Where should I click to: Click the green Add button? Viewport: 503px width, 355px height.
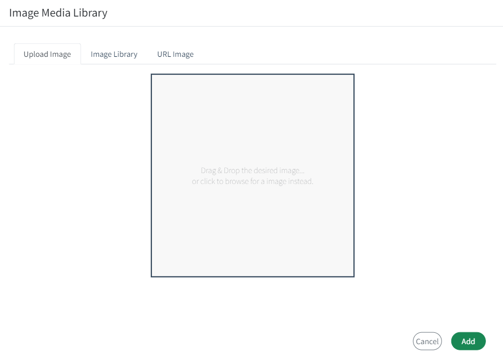pos(468,341)
